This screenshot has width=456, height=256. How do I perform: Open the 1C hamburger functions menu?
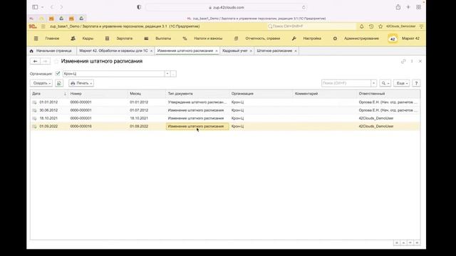click(43, 26)
